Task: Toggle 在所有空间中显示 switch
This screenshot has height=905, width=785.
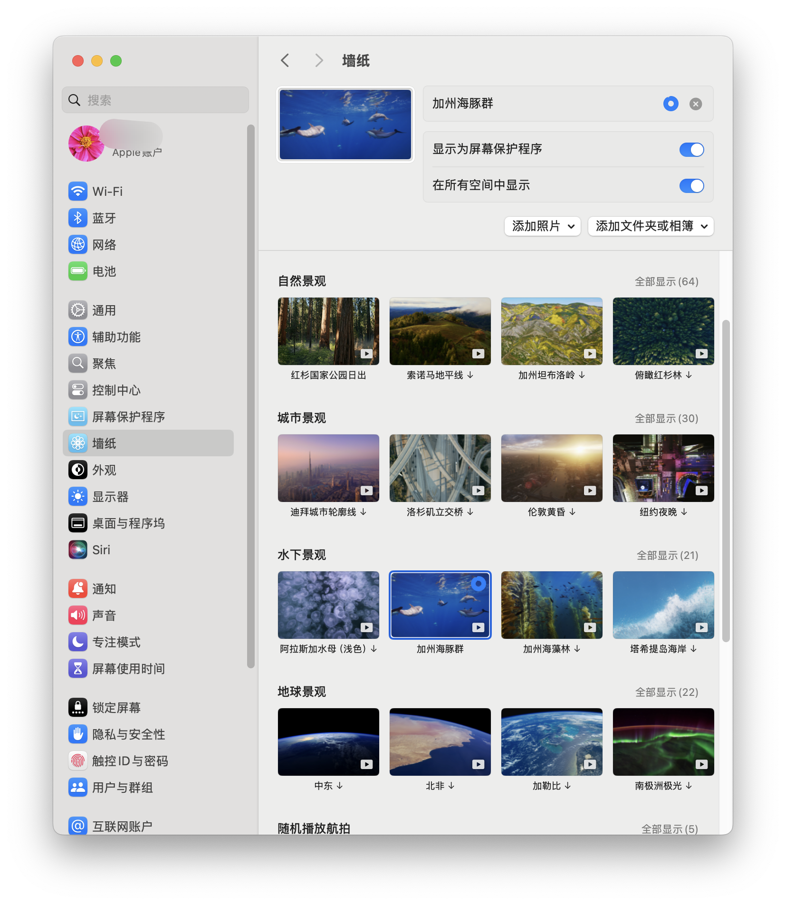Action: pyautogui.click(x=691, y=186)
